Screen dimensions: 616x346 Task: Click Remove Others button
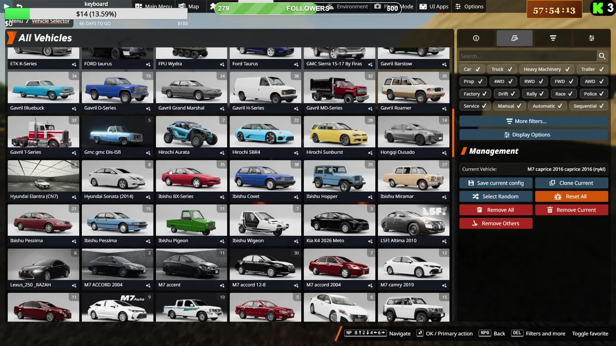496,223
